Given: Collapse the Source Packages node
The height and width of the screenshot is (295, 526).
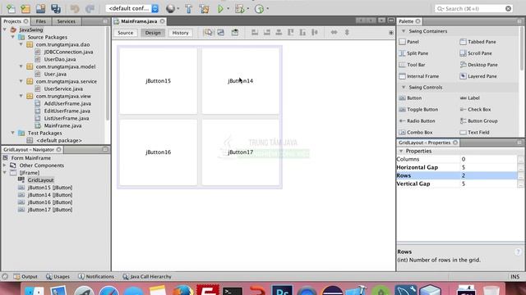Looking at the screenshot, I should (13, 37).
